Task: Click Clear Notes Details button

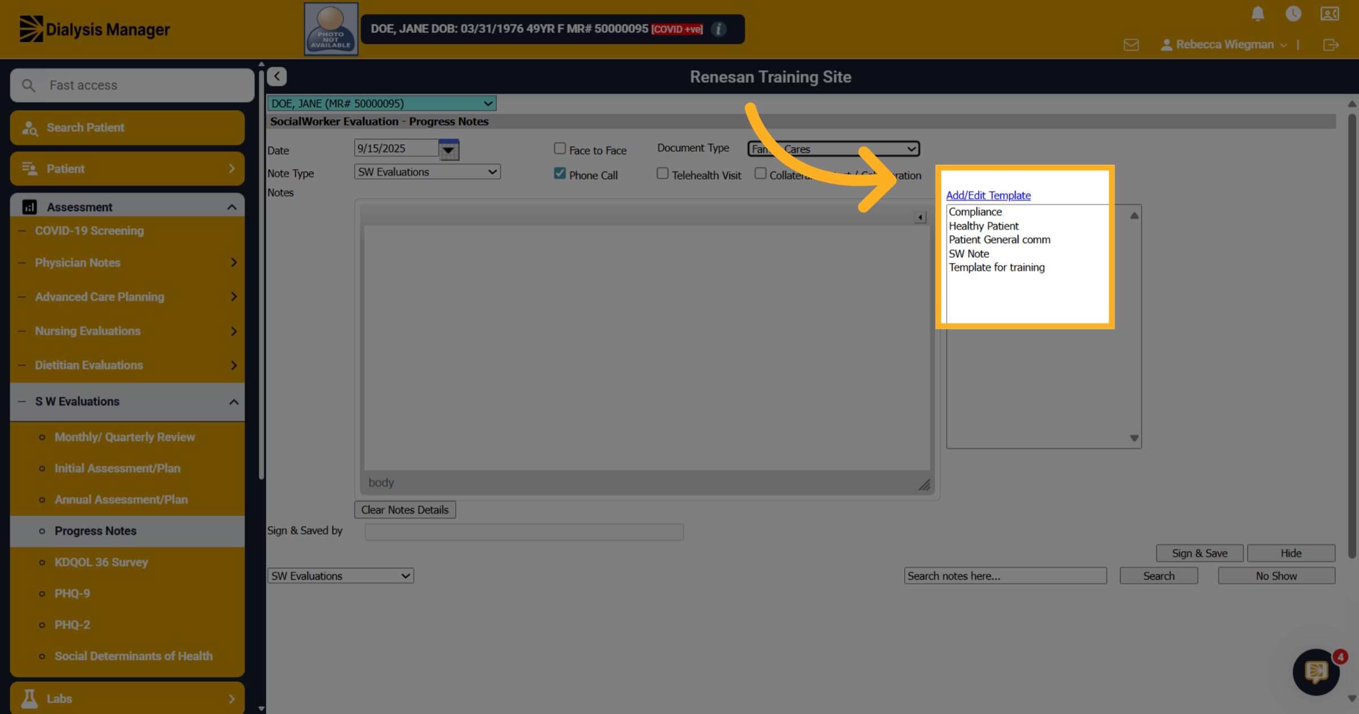Action: tap(405, 510)
